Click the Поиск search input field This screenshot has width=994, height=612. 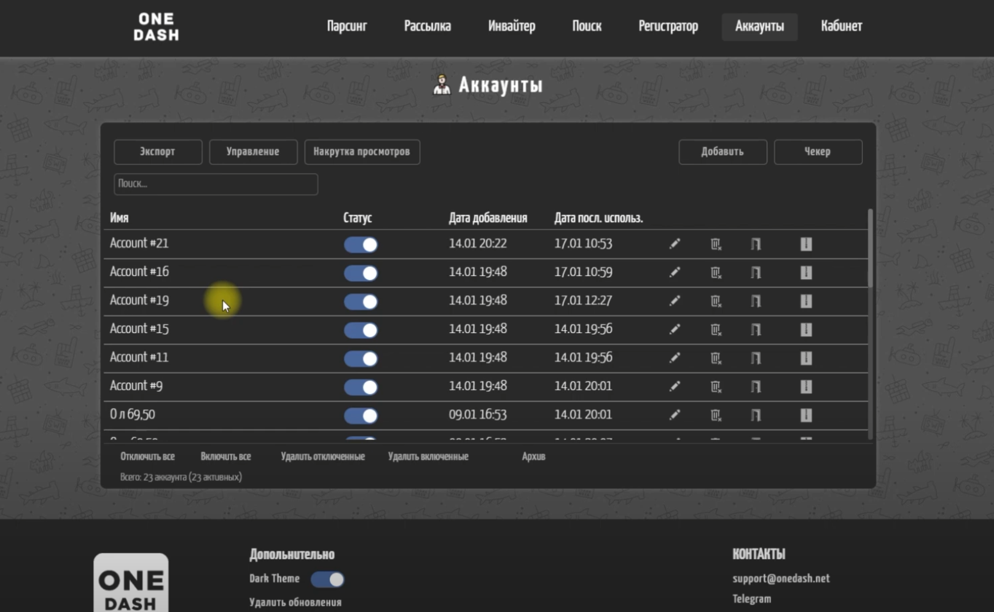[x=215, y=184]
